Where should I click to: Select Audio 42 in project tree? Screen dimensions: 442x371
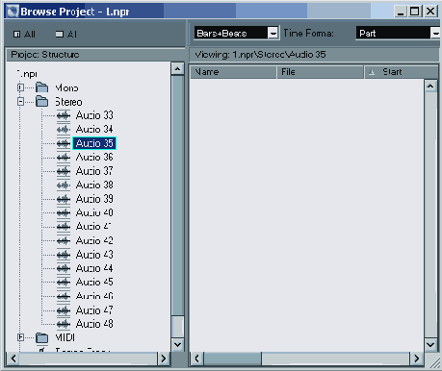[x=94, y=240]
